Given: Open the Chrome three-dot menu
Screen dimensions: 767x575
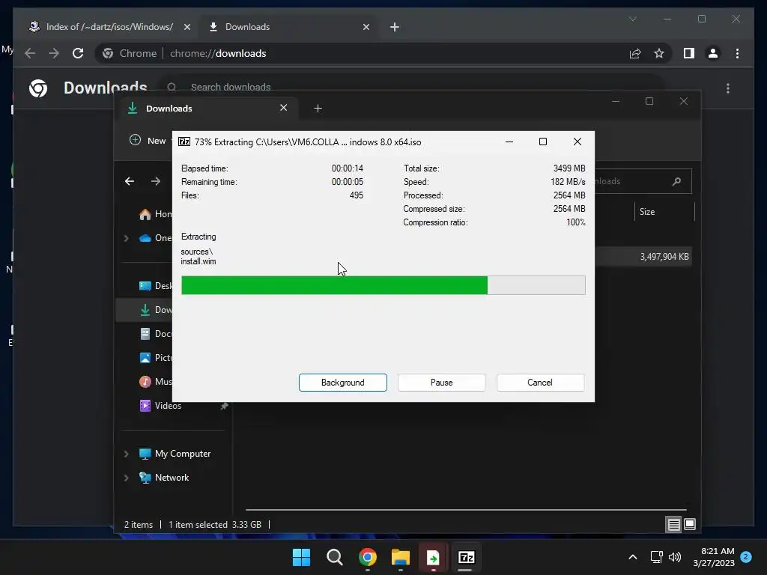Looking at the screenshot, I should click(x=737, y=53).
